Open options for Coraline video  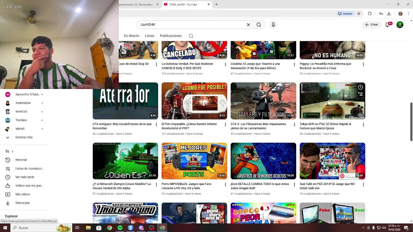coord(294,65)
